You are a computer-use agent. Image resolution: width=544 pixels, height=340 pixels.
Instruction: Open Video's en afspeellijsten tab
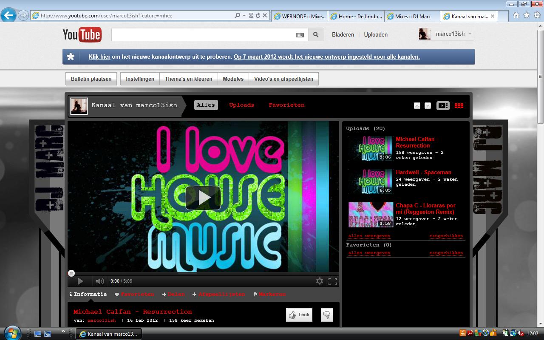click(283, 79)
